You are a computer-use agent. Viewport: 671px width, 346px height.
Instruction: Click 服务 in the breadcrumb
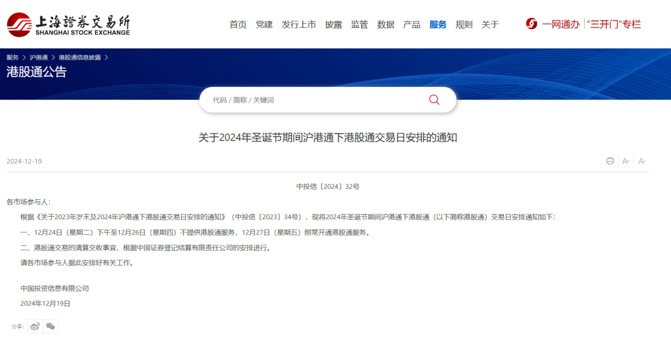tap(12, 57)
